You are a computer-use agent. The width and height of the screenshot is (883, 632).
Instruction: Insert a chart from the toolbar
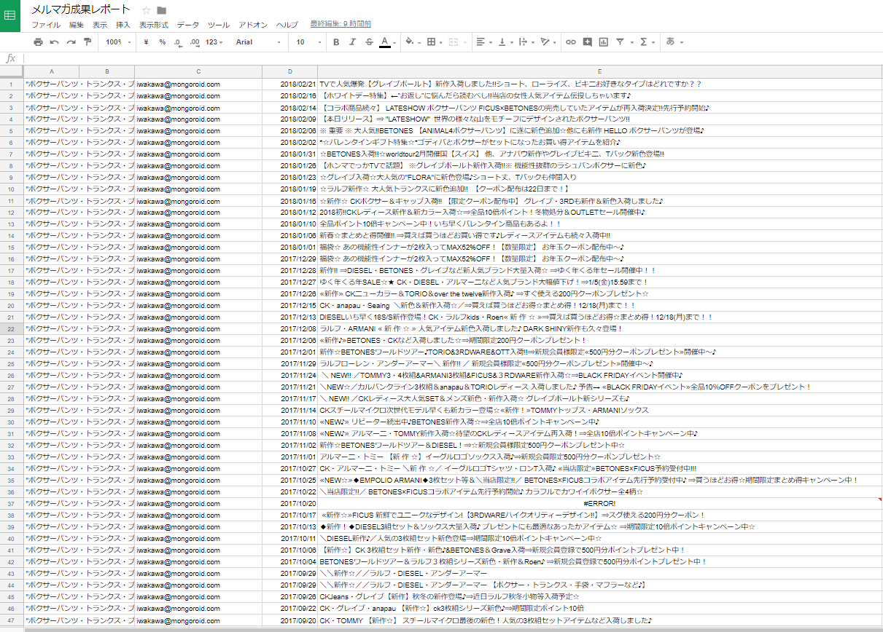[x=604, y=42]
